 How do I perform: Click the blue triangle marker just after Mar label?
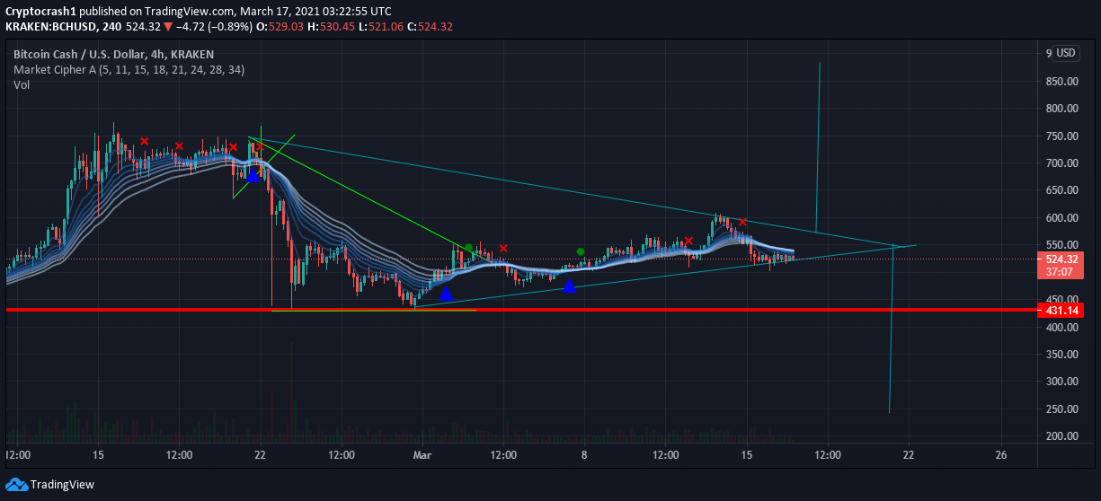click(446, 293)
